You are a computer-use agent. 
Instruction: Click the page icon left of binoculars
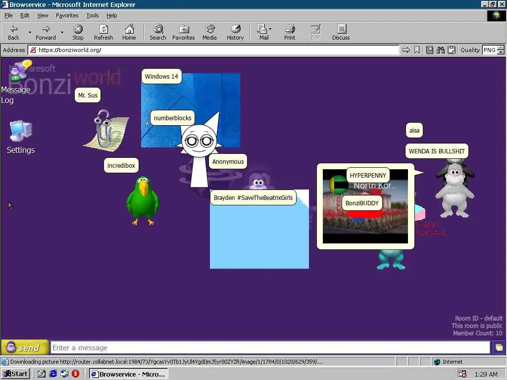[429, 50]
